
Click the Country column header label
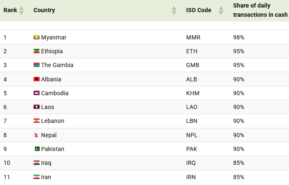click(44, 10)
